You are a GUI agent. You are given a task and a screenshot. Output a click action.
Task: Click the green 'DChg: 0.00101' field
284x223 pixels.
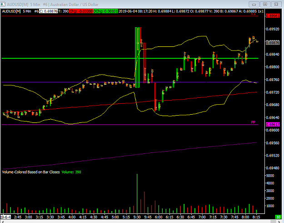105,11
